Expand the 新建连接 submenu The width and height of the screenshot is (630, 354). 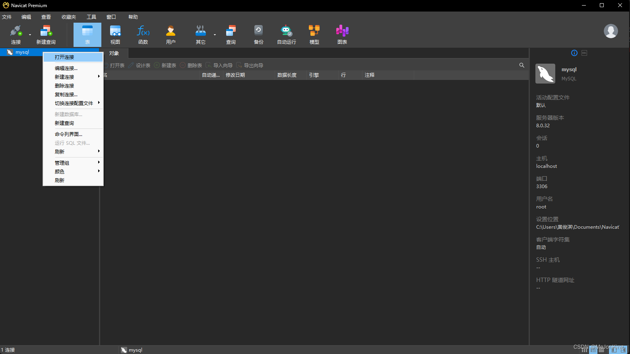coord(73,77)
